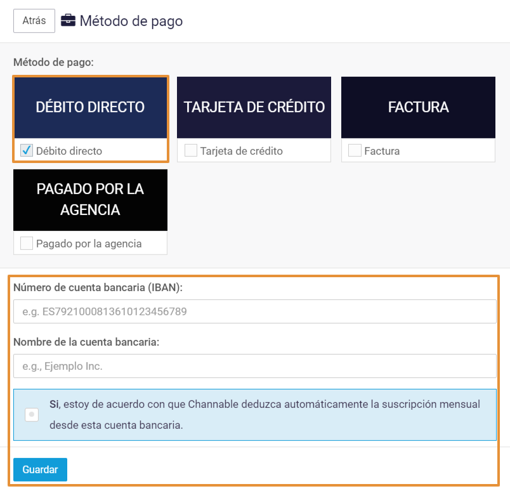The image size is (510, 491).
Task: Click the 'Factura' checkbox label text
Action: pyautogui.click(x=382, y=151)
